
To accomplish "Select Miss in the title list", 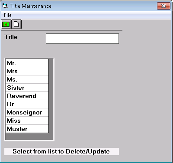I will point(27,121).
